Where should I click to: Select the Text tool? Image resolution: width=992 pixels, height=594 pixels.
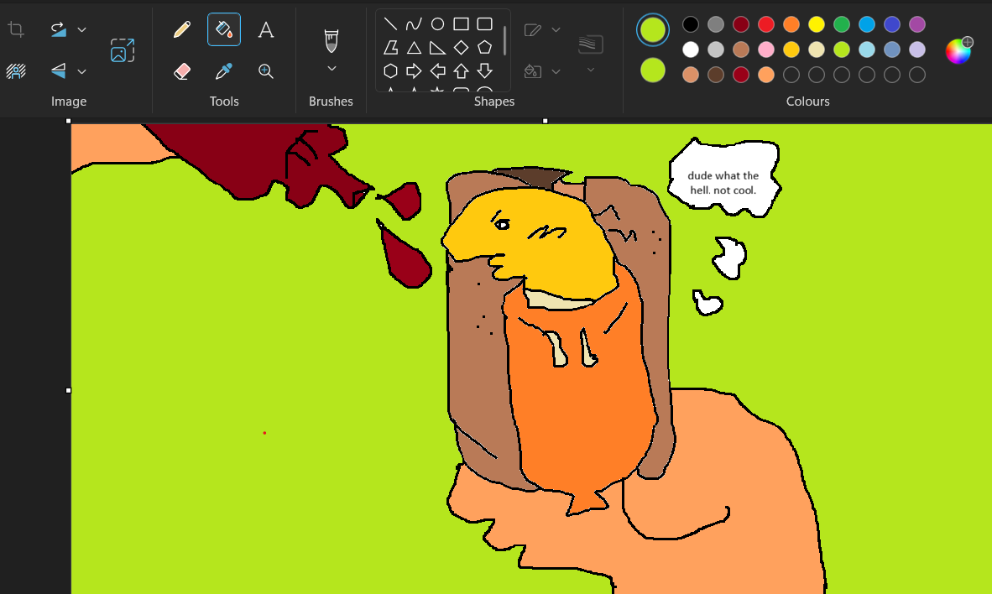coord(266,29)
